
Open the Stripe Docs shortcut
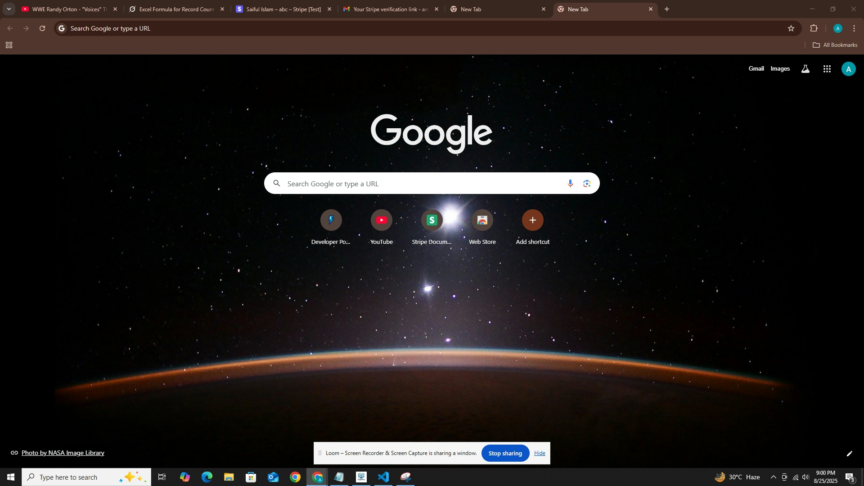click(x=432, y=220)
